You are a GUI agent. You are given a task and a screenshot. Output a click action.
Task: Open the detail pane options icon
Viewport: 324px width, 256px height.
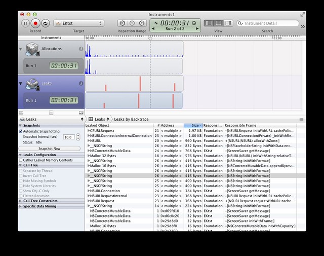(301, 120)
